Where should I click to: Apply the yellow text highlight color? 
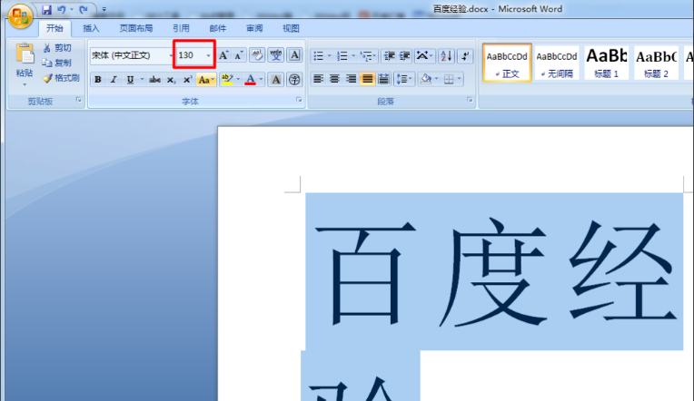[227, 80]
